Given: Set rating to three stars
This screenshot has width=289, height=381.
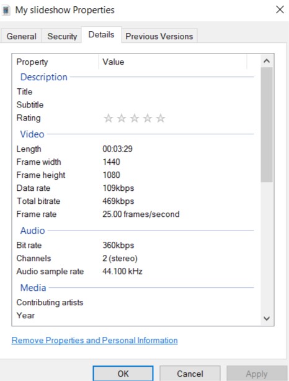Looking at the screenshot, I should pos(135,118).
